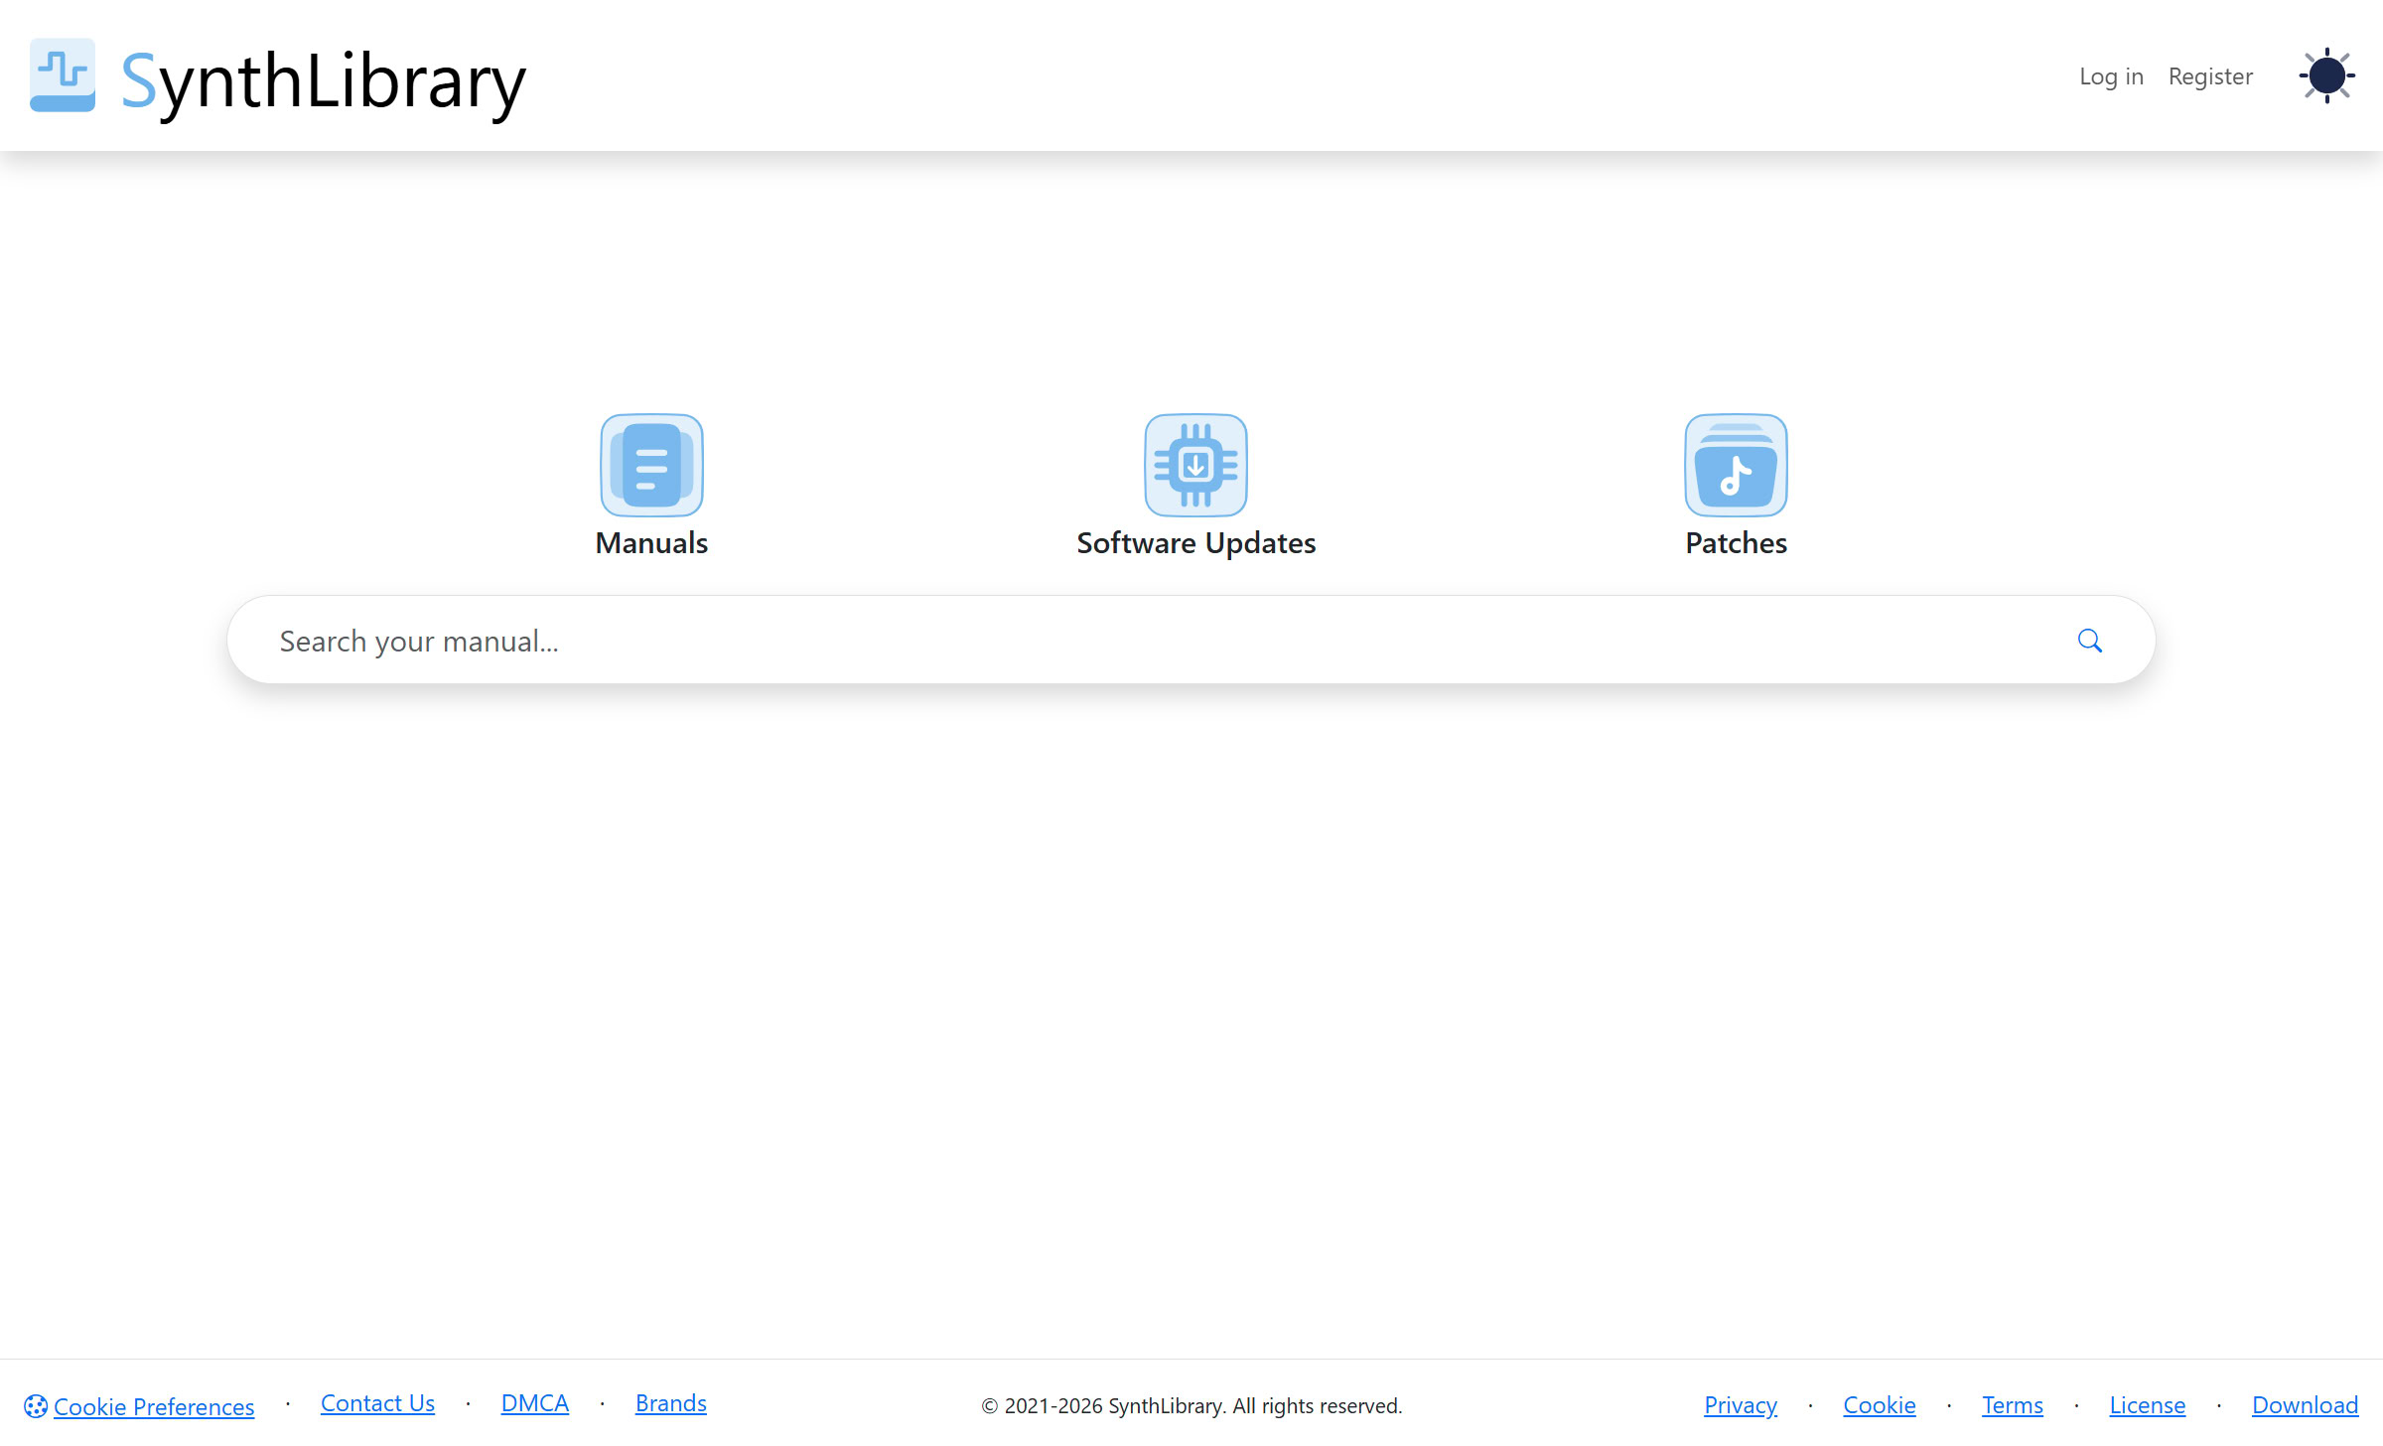Toggle dark mode with sun icon
The height and width of the screenshot is (1446, 2383).
(x=2326, y=75)
